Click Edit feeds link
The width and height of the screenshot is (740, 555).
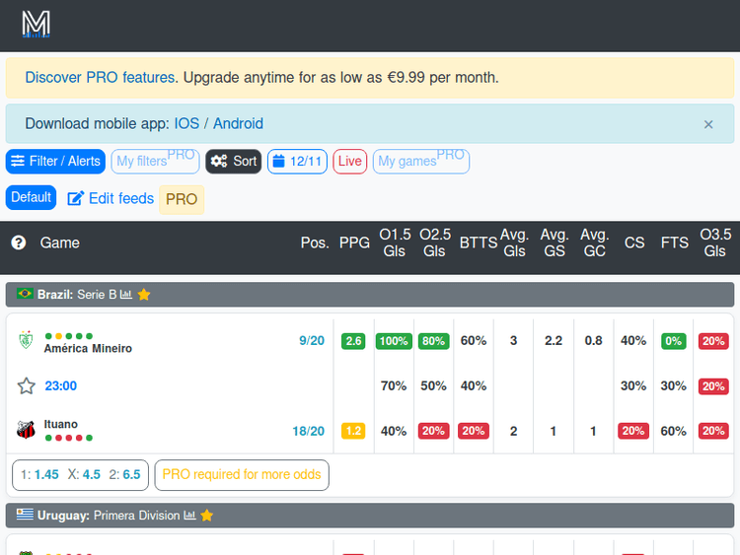(111, 198)
